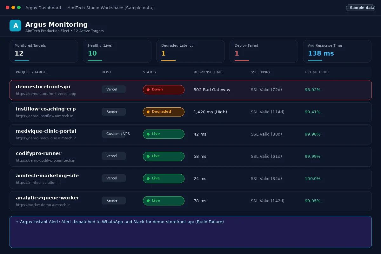This screenshot has height=254, width=381.
Task: Click the orange dot in the Degraded badge
Action: pos(148,112)
